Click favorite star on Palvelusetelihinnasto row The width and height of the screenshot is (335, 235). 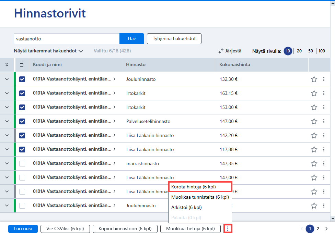coord(314,121)
